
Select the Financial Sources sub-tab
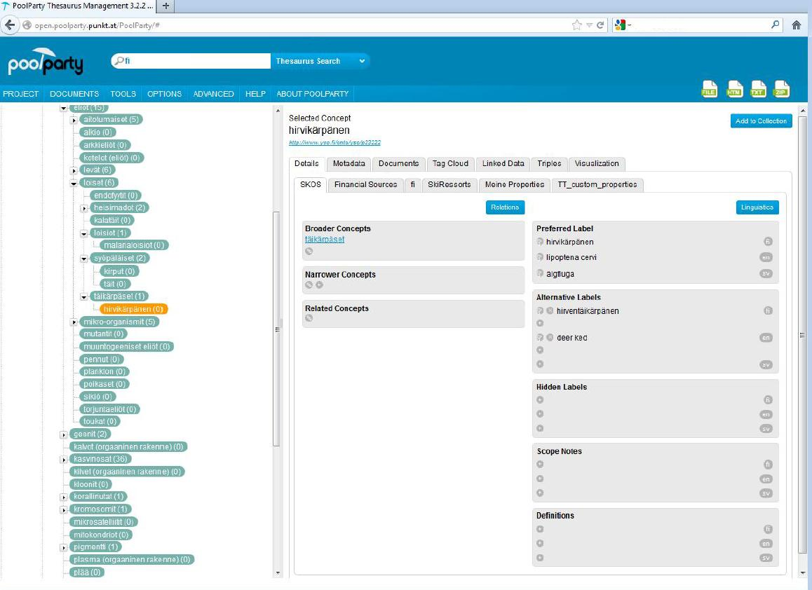point(365,185)
